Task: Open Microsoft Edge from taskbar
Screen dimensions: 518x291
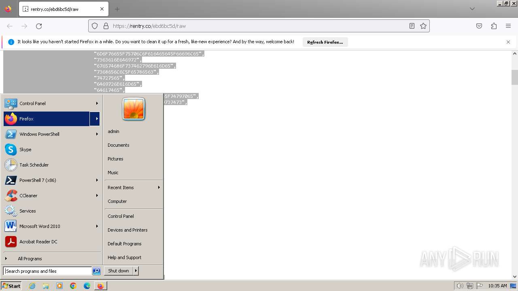Action: click(87, 286)
